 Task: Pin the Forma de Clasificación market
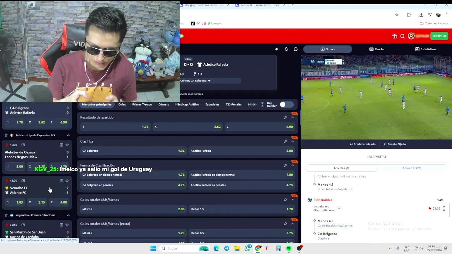tap(285, 165)
